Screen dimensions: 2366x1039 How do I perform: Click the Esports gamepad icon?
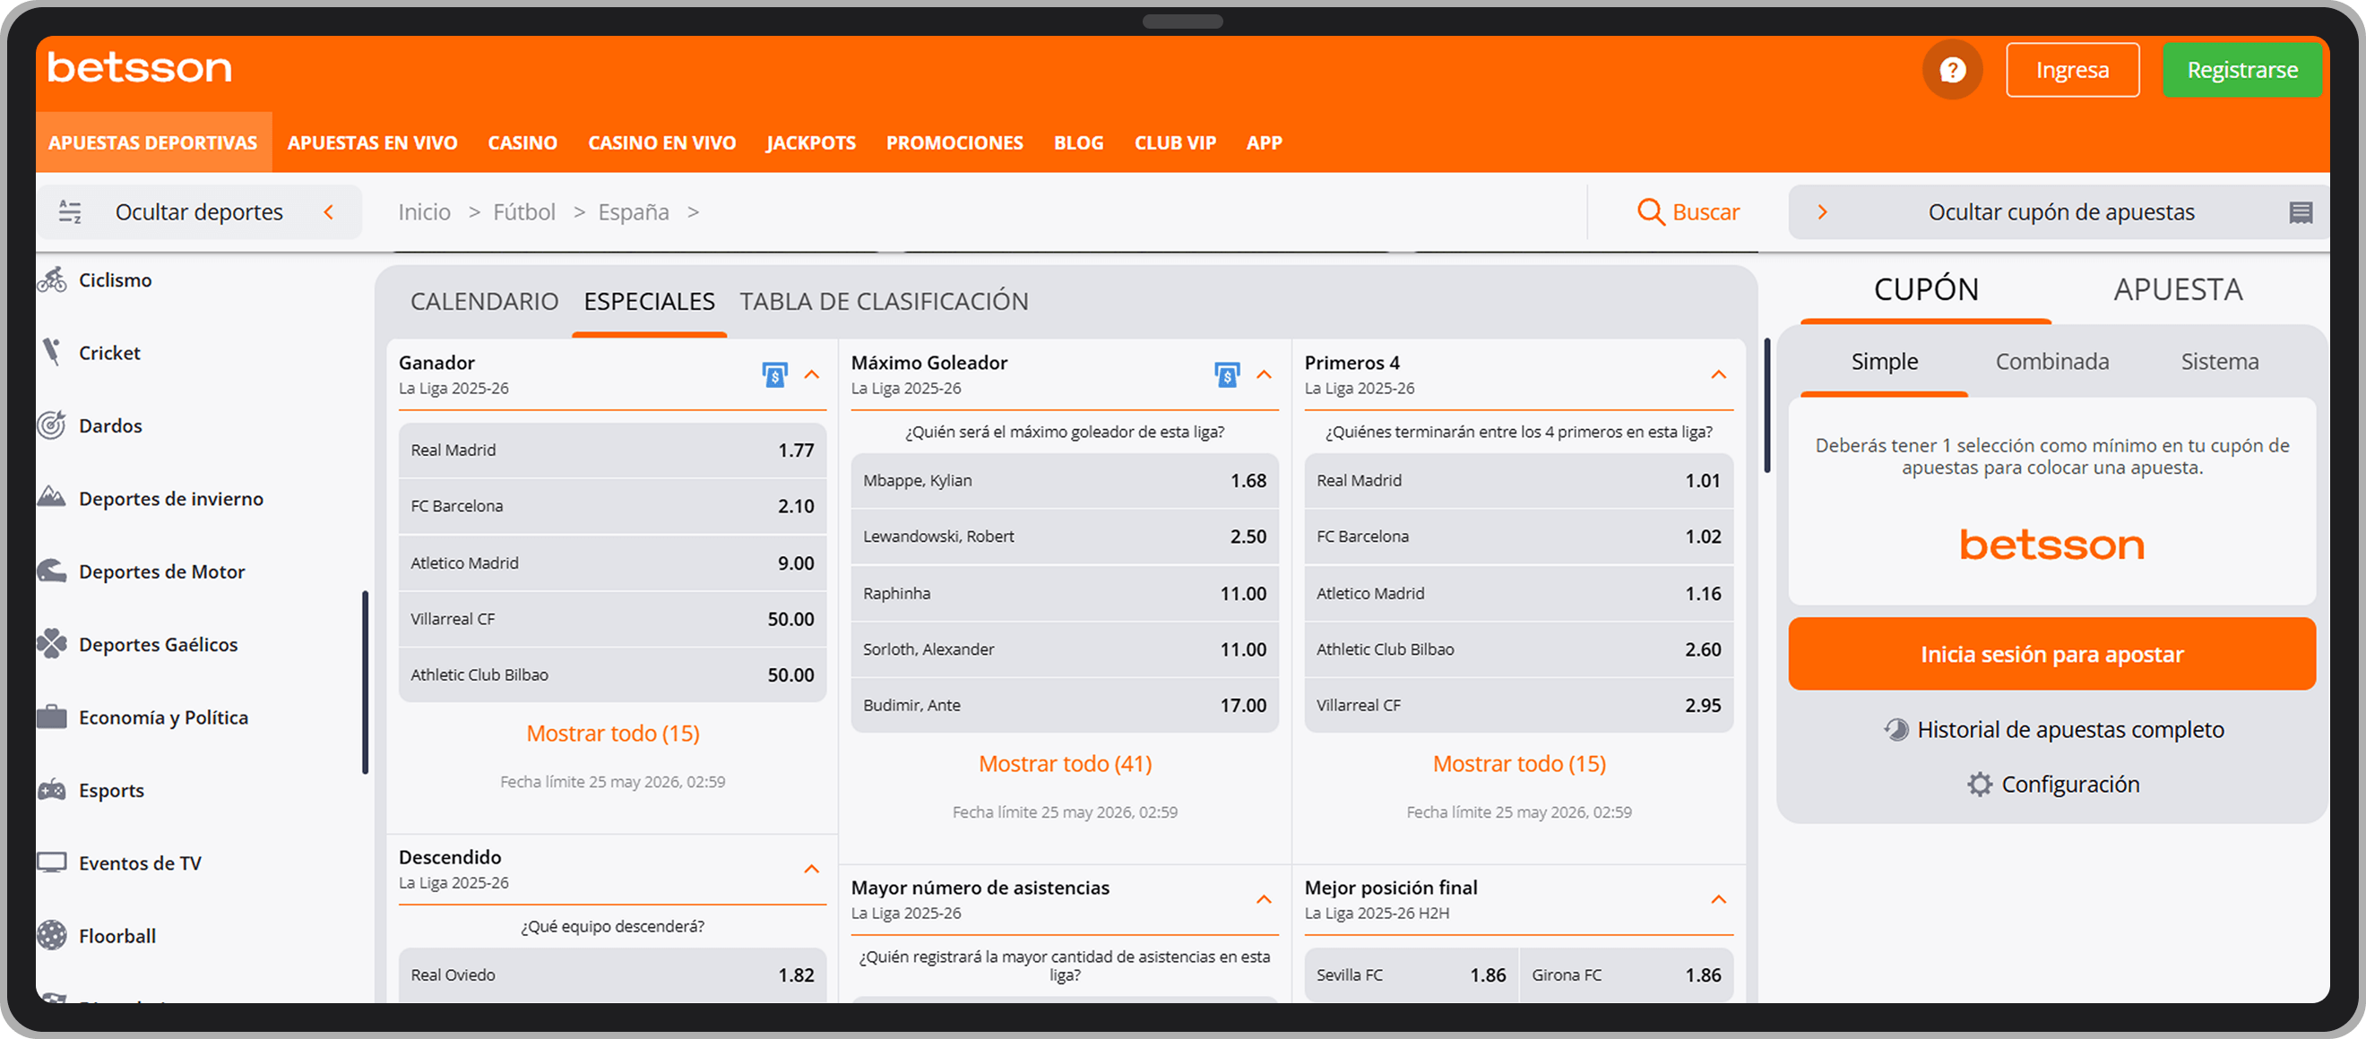[x=52, y=789]
